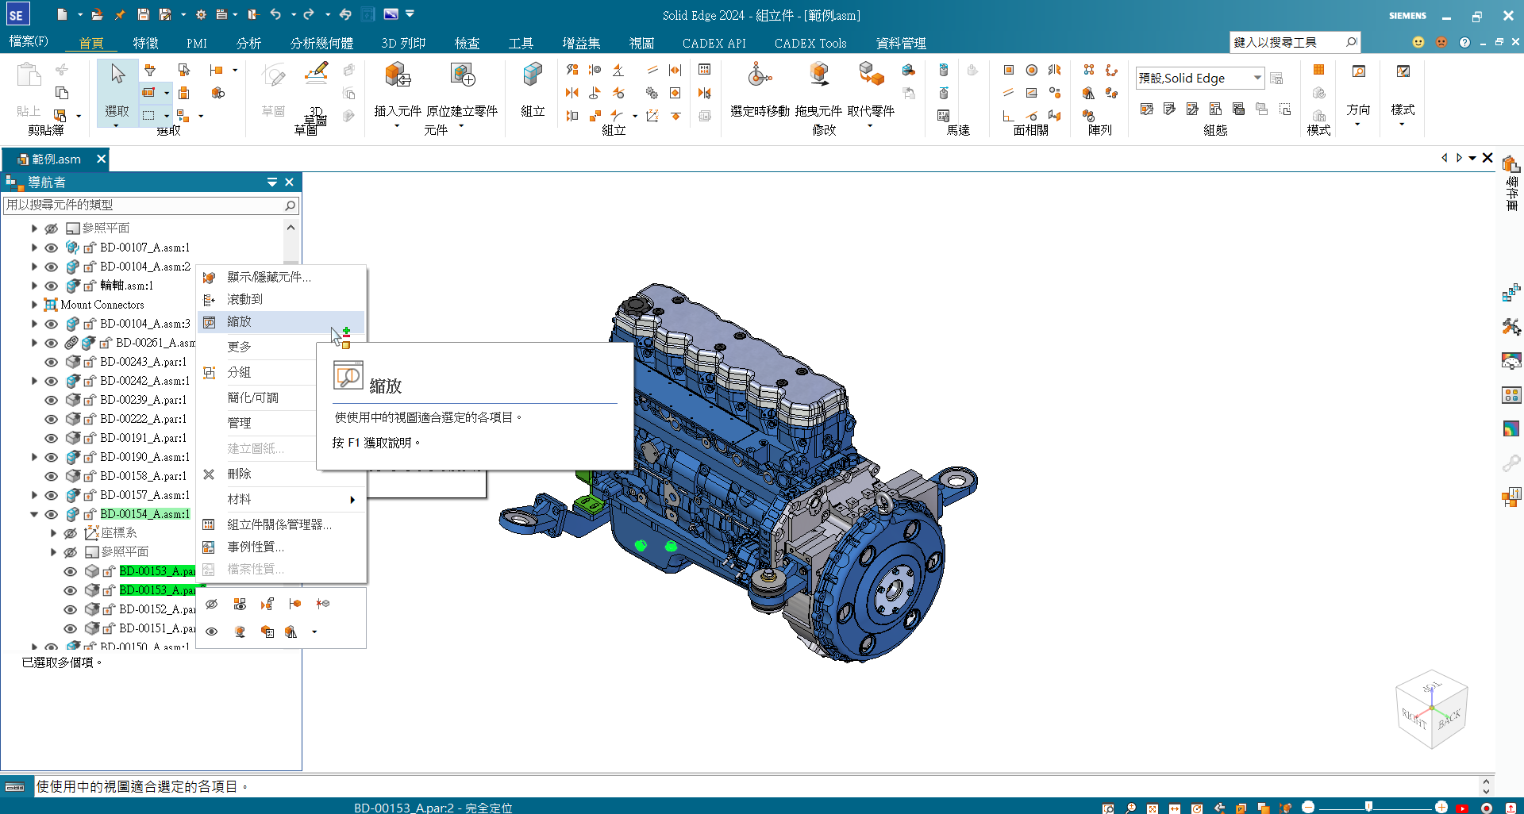Adjust the zoom slider in status bar
This screenshot has width=1524, height=814.
tap(1368, 807)
